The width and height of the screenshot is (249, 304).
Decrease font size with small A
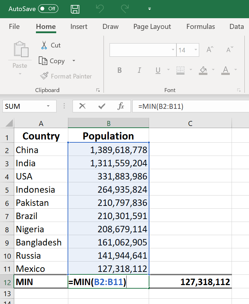pos(230,50)
